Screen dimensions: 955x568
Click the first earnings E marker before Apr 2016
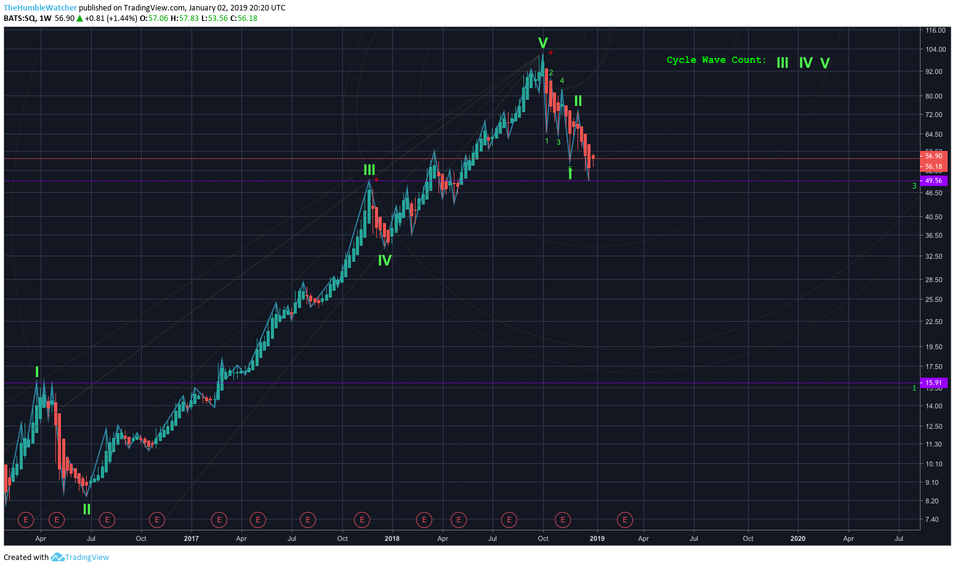pyautogui.click(x=26, y=520)
